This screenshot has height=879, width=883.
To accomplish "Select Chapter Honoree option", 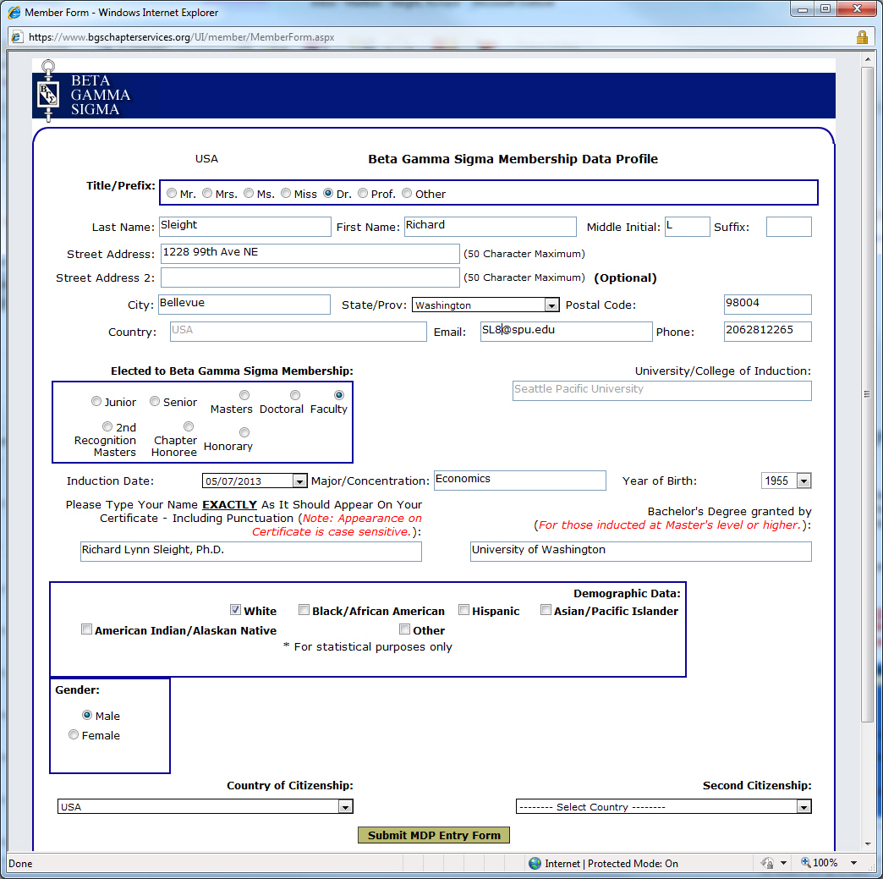I will pos(189,426).
